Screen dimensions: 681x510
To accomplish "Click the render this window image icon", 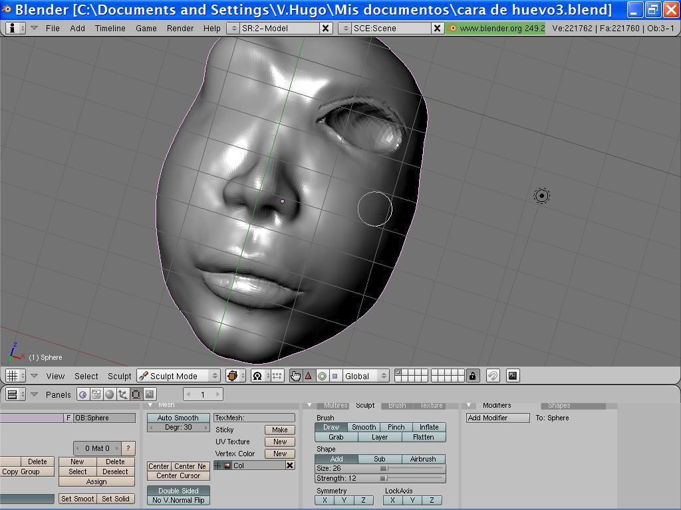I will (513, 376).
